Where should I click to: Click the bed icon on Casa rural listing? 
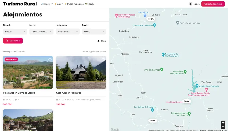[62, 100]
